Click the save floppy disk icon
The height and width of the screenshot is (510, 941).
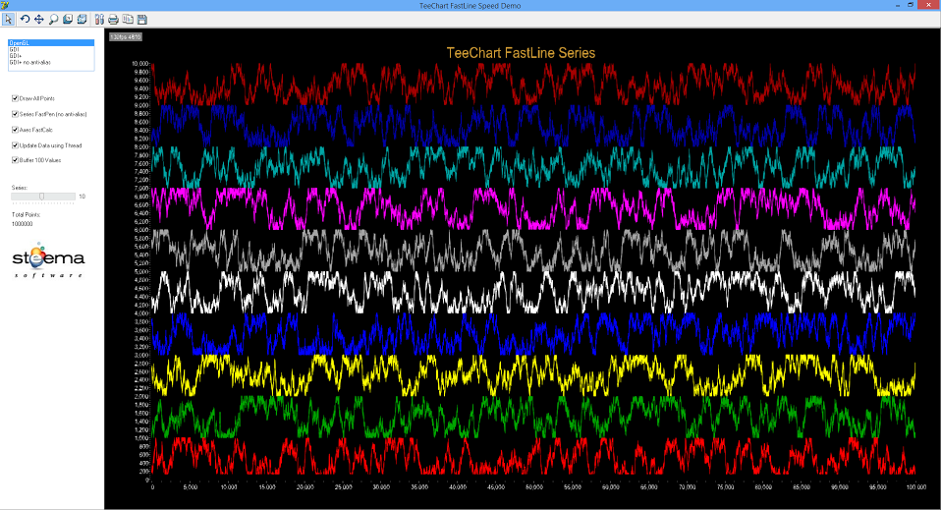tap(142, 20)
